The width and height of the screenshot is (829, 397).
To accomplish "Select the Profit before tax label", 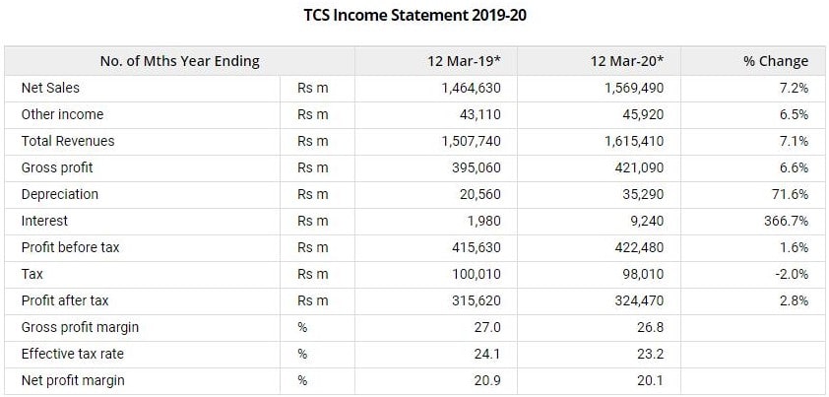I will click(x=70, y=247).
